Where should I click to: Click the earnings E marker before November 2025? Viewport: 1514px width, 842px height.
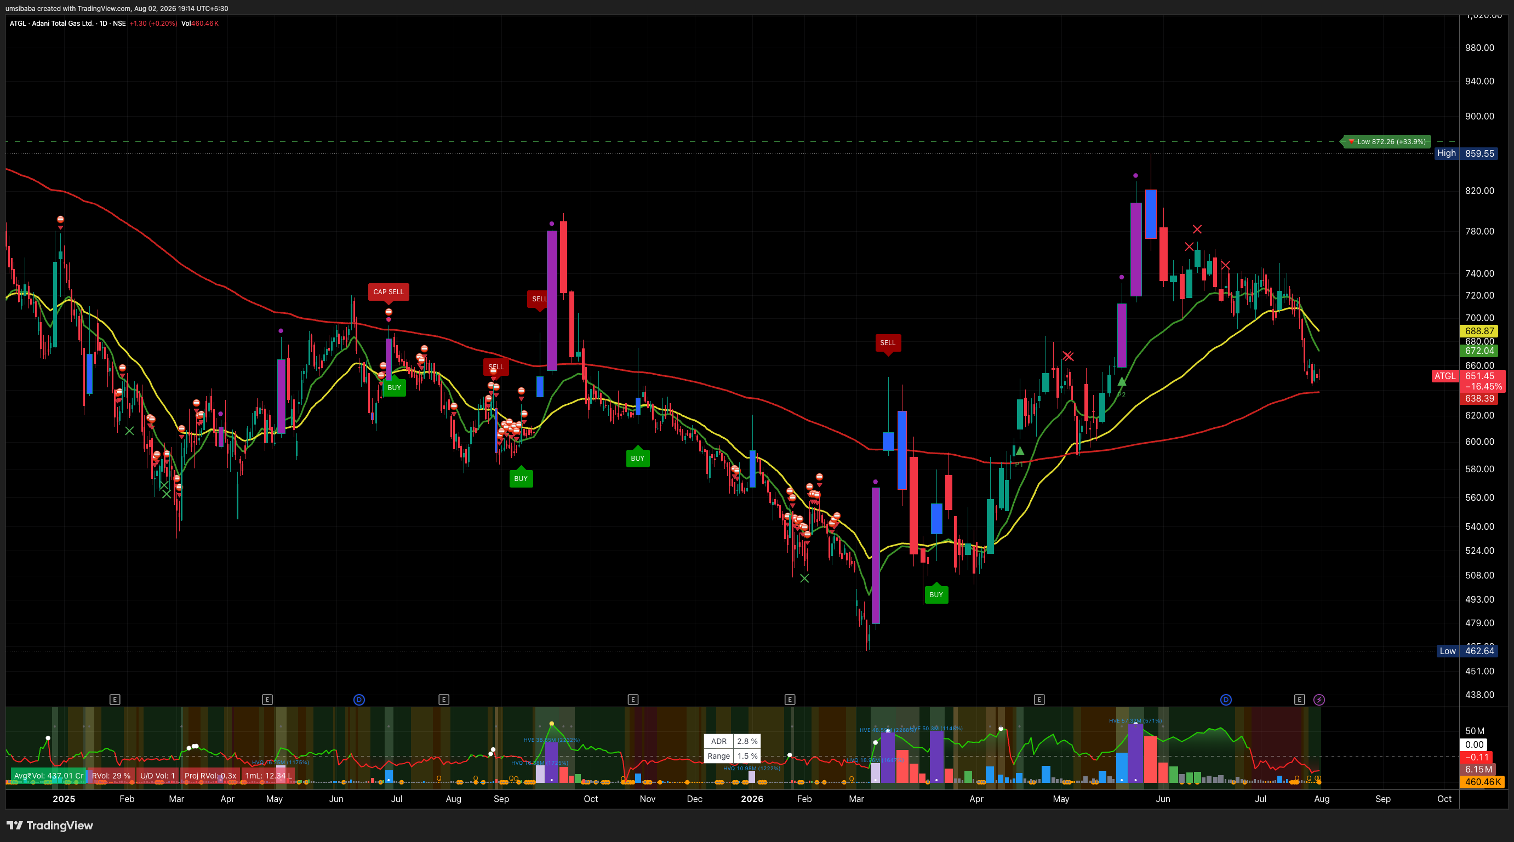pyautogui.click(x=633, y=699)
